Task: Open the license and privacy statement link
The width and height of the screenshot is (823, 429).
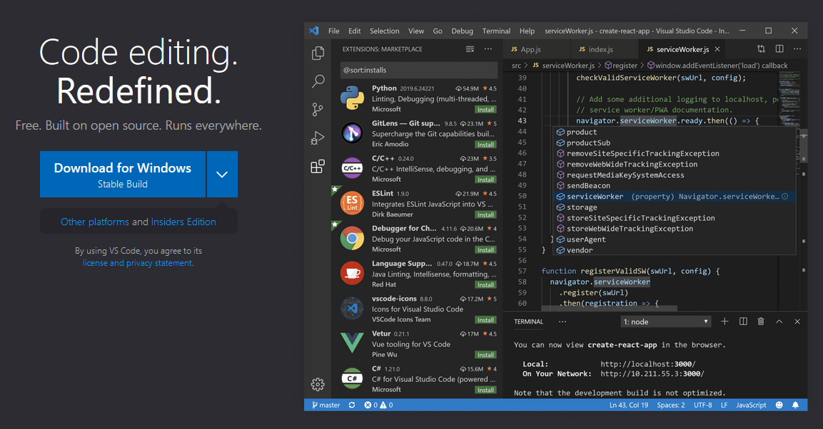Action: coord(137,263)
